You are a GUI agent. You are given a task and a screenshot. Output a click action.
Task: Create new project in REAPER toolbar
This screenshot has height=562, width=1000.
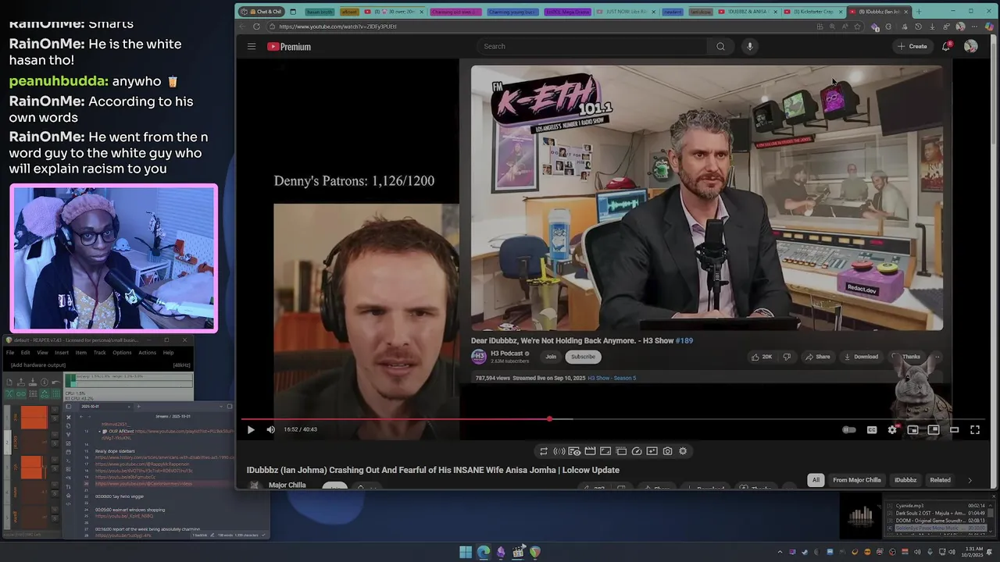coord(9,382)
